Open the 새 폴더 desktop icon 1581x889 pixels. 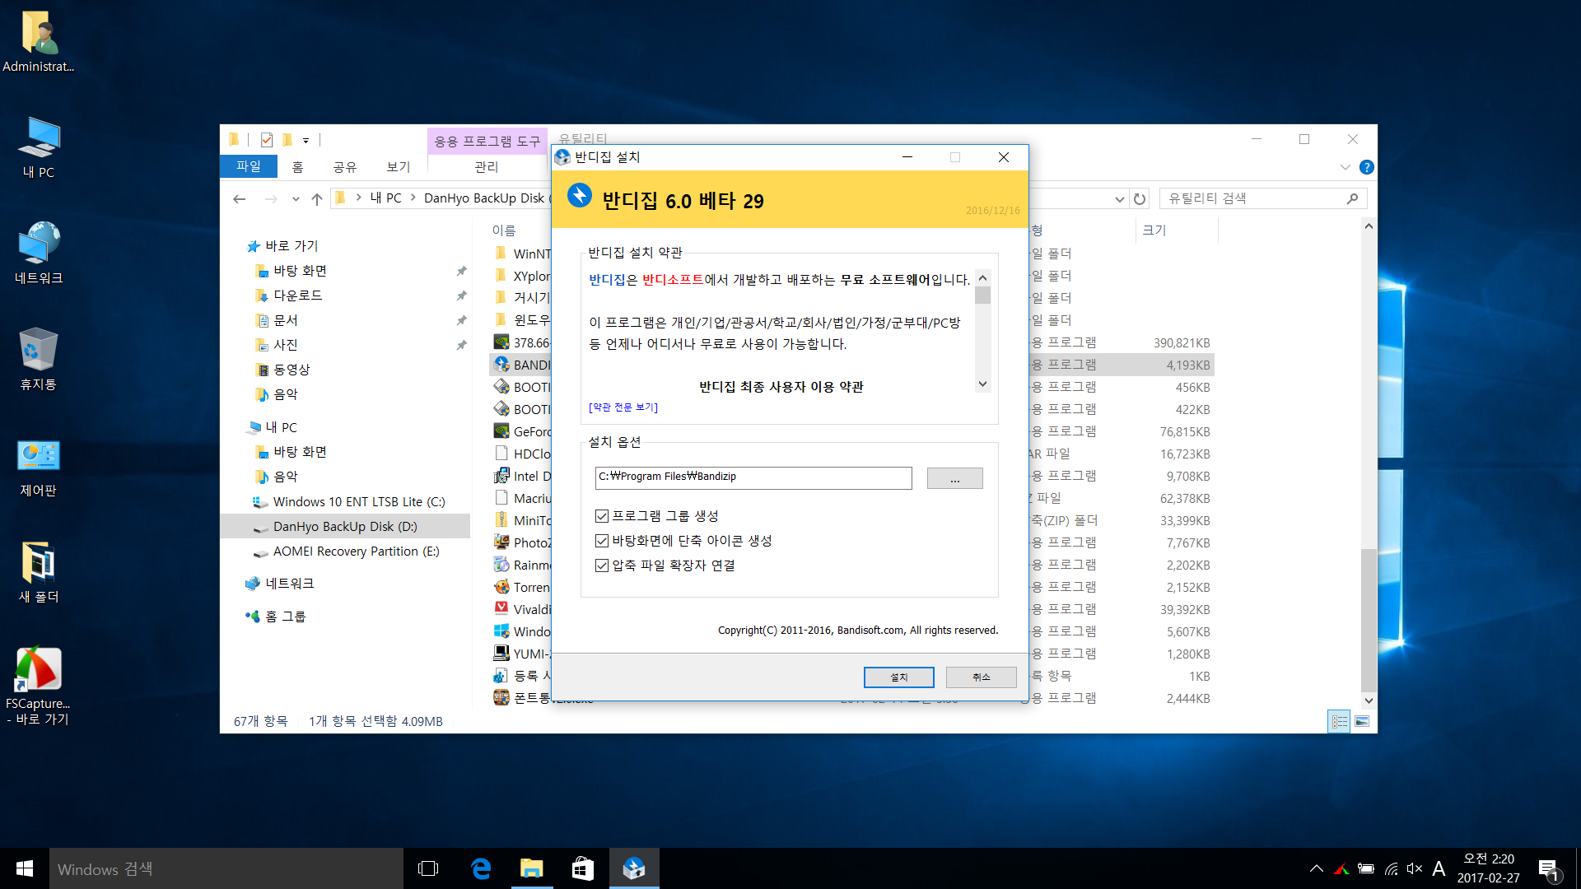[39, 573]
